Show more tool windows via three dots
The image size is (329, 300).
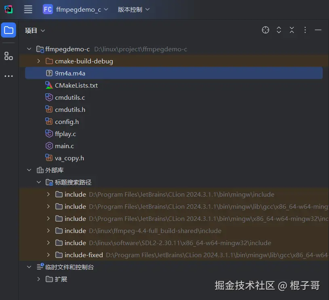click(x=8, y=76)
